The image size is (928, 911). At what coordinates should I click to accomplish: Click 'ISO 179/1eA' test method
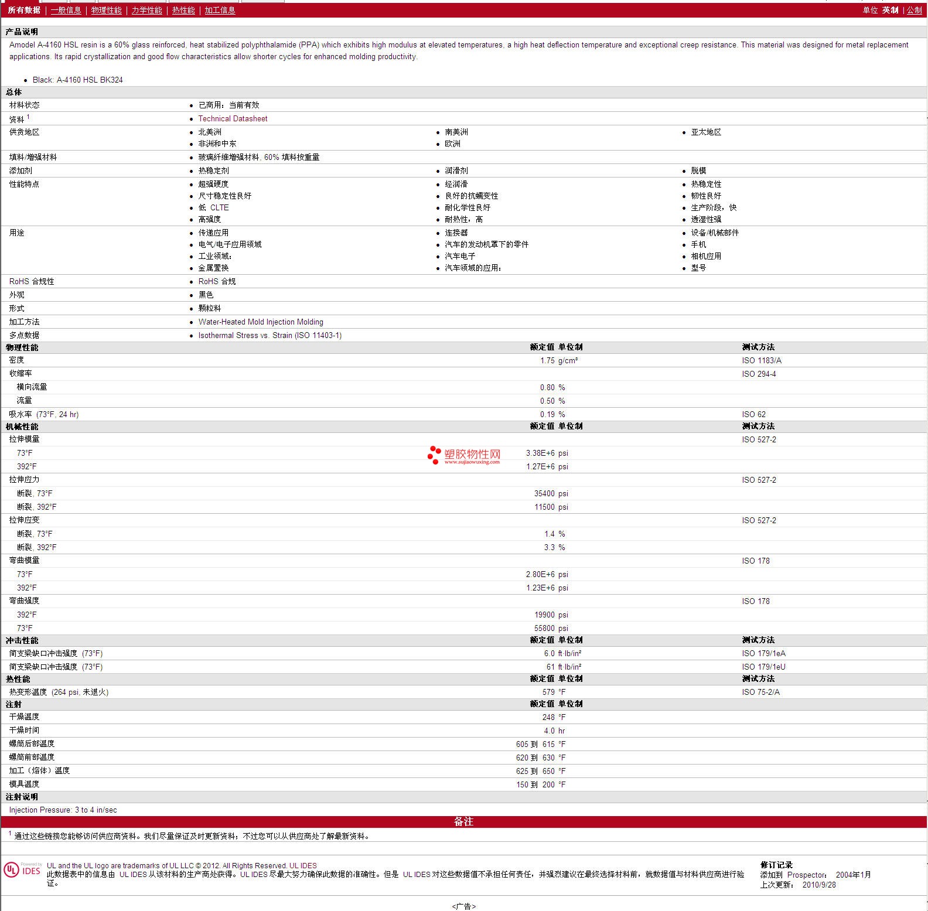click(x=763, y=653)
